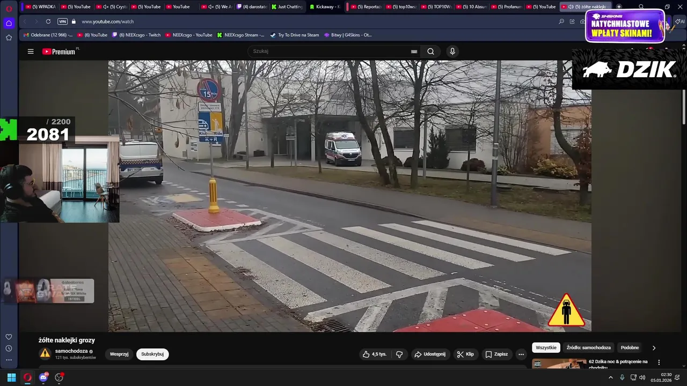687x386 pixels.
Task: Create a clip with Klip button
Action: (465, 354)
